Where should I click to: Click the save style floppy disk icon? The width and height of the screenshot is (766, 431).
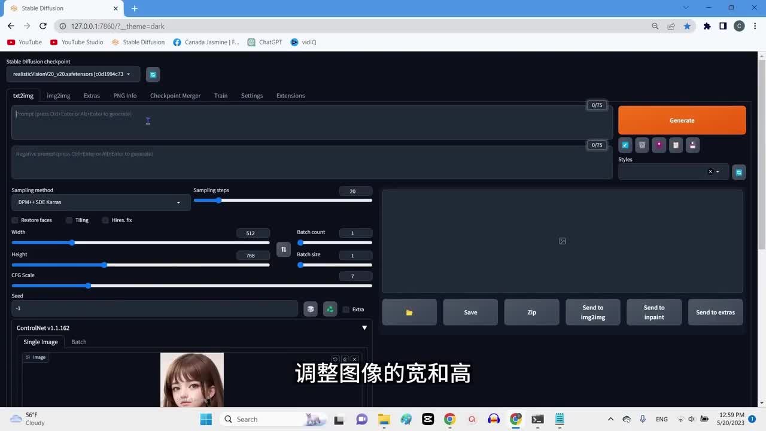[x=692, y=145]
